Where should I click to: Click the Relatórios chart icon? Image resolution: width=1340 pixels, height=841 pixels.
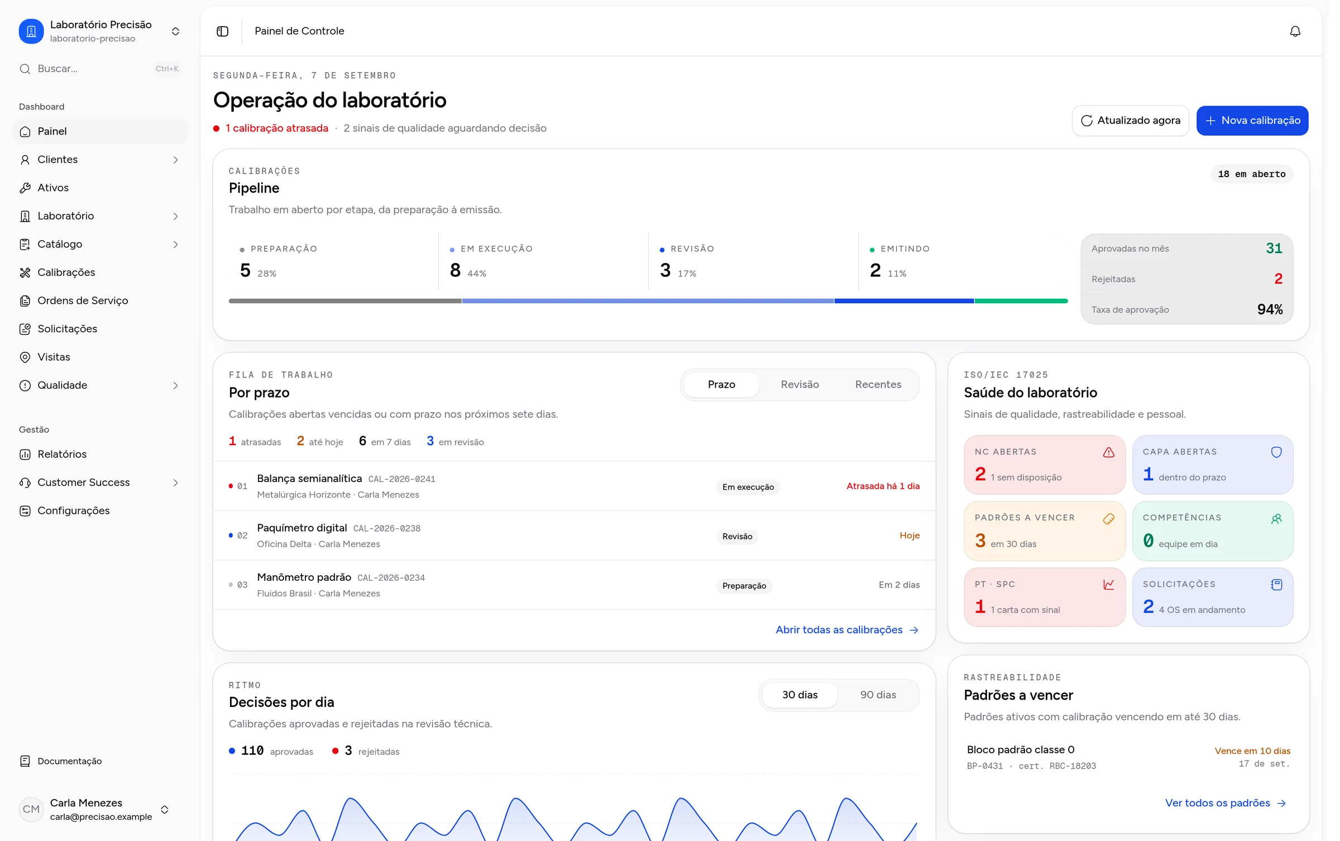(x=25, y=454)
